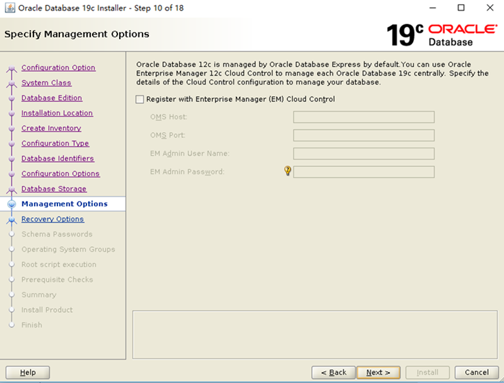The image size is (504, 383).
Task: Maximize the installer window
Action: (461, 8)
